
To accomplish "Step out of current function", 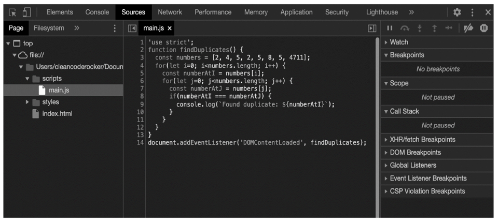I will 434,28.
